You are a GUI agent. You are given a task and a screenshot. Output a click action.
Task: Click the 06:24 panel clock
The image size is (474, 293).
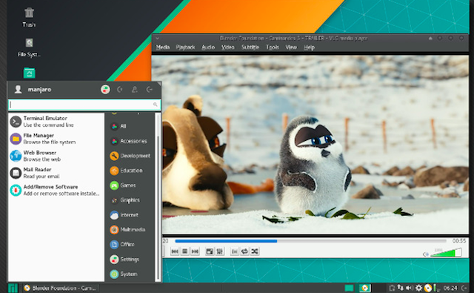[x=450, y=288]
